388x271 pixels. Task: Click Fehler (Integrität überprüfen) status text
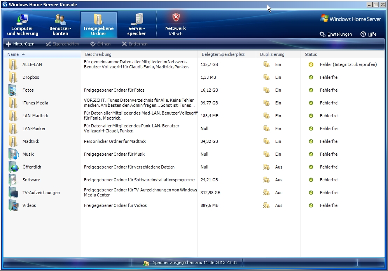tap(348, 64)
